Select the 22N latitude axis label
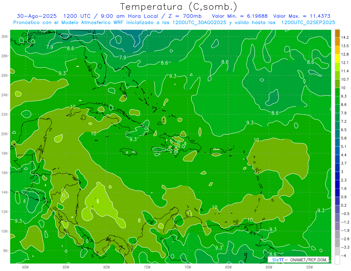 coord(5,114)
